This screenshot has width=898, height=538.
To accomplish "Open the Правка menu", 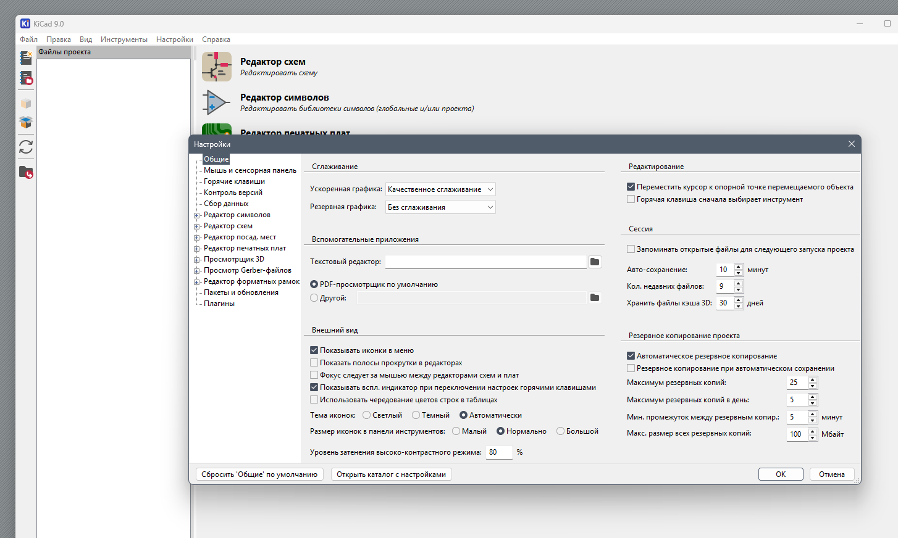I will (x=59, y=39).
